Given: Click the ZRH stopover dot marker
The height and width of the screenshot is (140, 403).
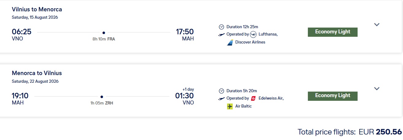Looking at the screenshot, I should coord(102,96).
